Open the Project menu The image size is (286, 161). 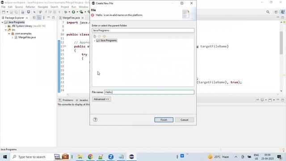coord(65,7)
